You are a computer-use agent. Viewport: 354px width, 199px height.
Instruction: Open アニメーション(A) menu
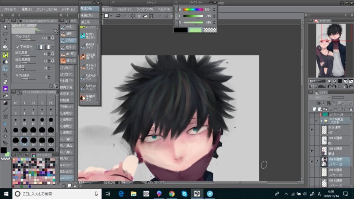point(47,9)
